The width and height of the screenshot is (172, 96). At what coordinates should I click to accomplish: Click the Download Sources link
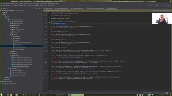point(156,11)
